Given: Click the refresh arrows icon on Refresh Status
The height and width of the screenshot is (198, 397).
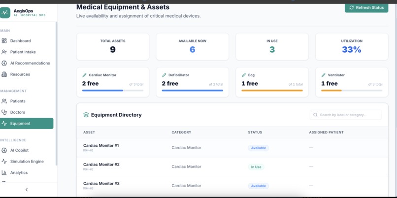Looking at the screenshot, I should [351, 7].
